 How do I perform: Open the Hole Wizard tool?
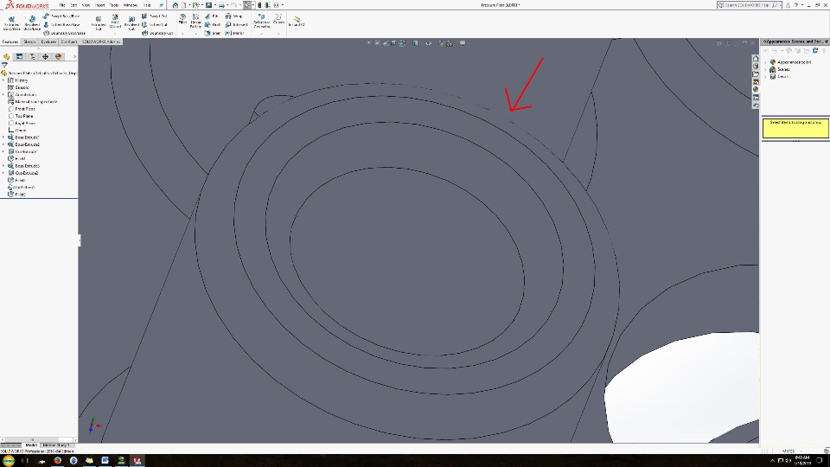pos(115,22)
